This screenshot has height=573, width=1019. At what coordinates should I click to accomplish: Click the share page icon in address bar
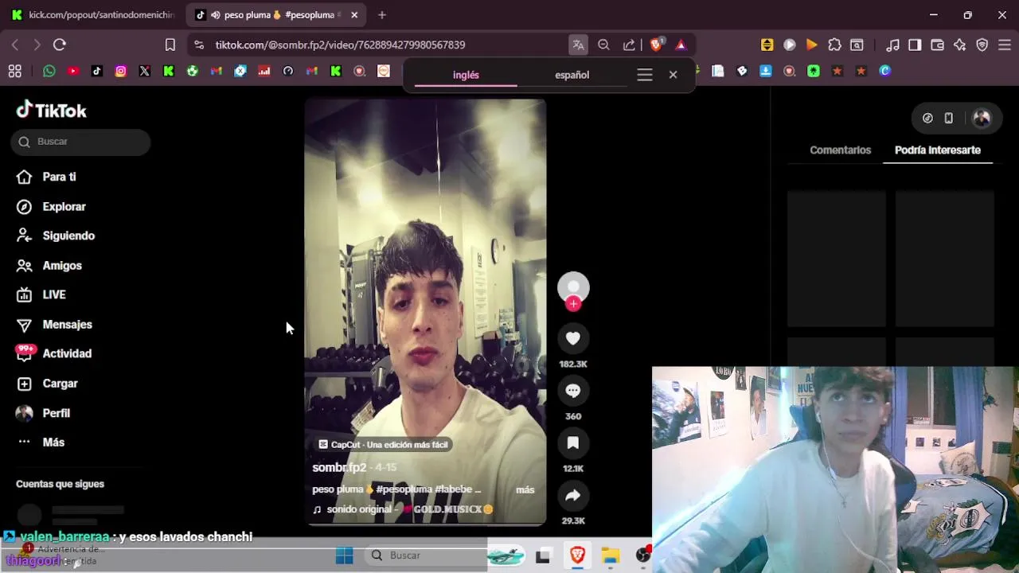[629, 45]
